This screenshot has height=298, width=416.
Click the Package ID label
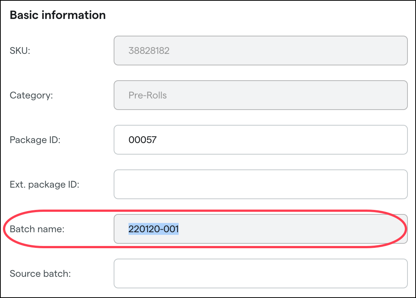[35, 140]
